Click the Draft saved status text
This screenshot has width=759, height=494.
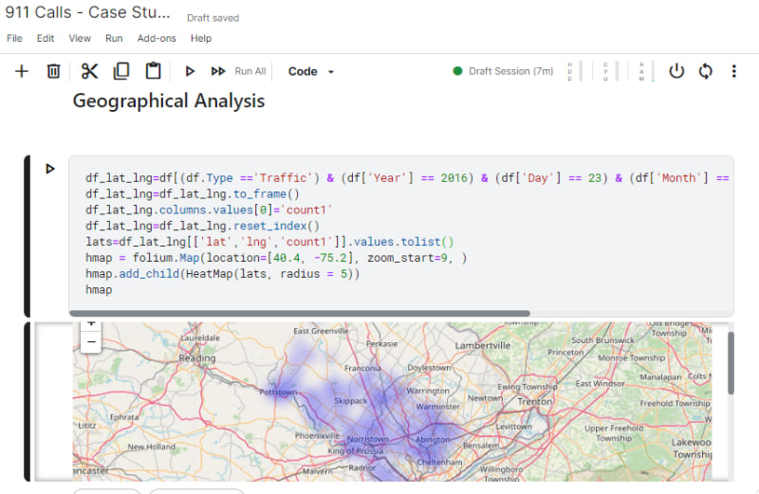click(213, 18)
